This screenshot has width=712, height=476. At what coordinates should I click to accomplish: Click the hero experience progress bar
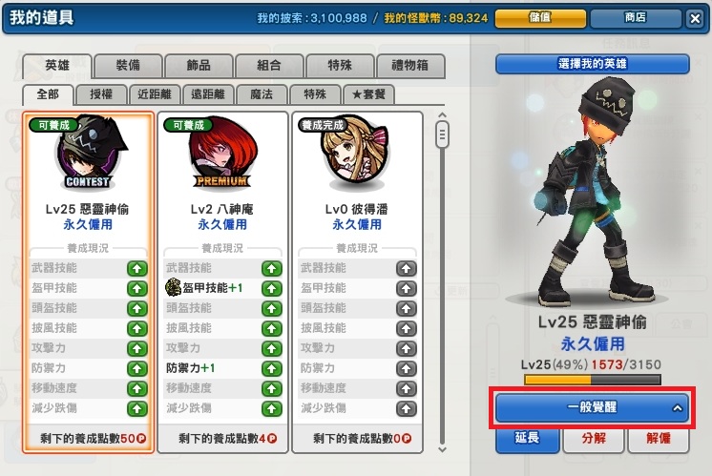point(592,380)
